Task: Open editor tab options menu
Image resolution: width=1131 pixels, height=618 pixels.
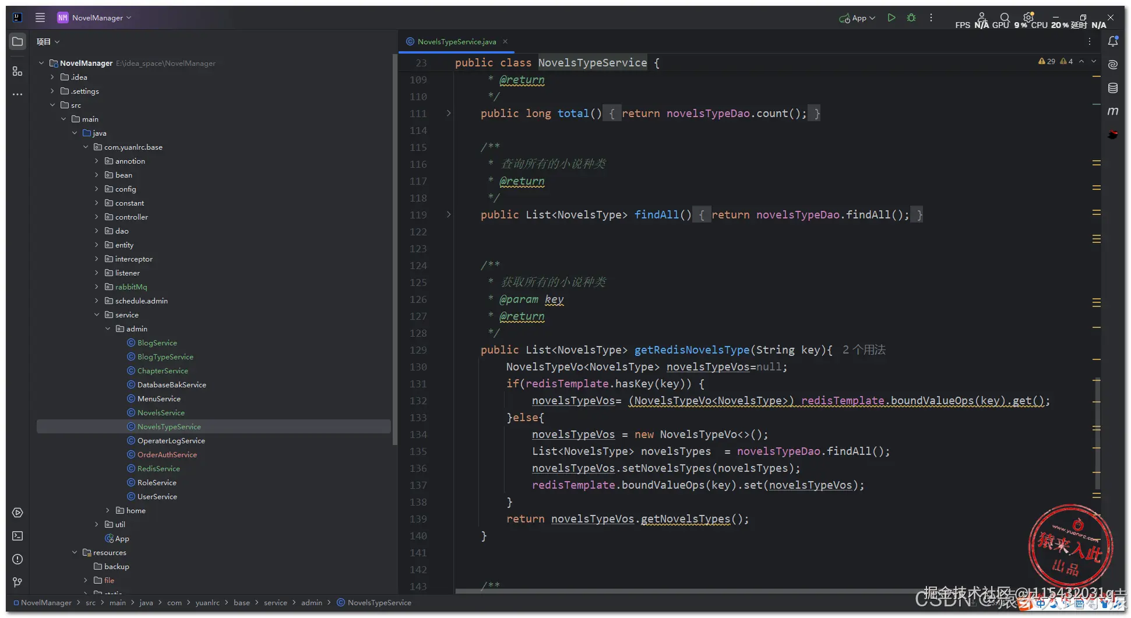Action: (x=1090, y=41)
